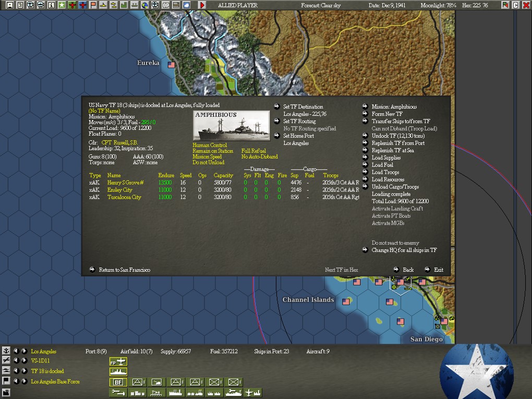
Task: Open ship Henry S Grove#
Action: [125, 183]
